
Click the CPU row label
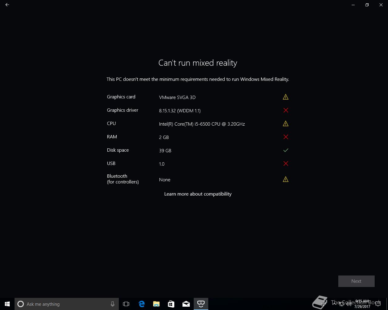111,124
